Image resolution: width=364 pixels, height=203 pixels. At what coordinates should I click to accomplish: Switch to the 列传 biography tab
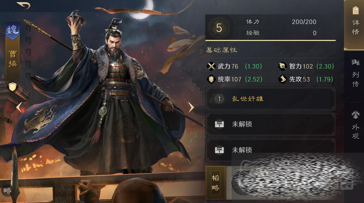click(x=355, y=73)
